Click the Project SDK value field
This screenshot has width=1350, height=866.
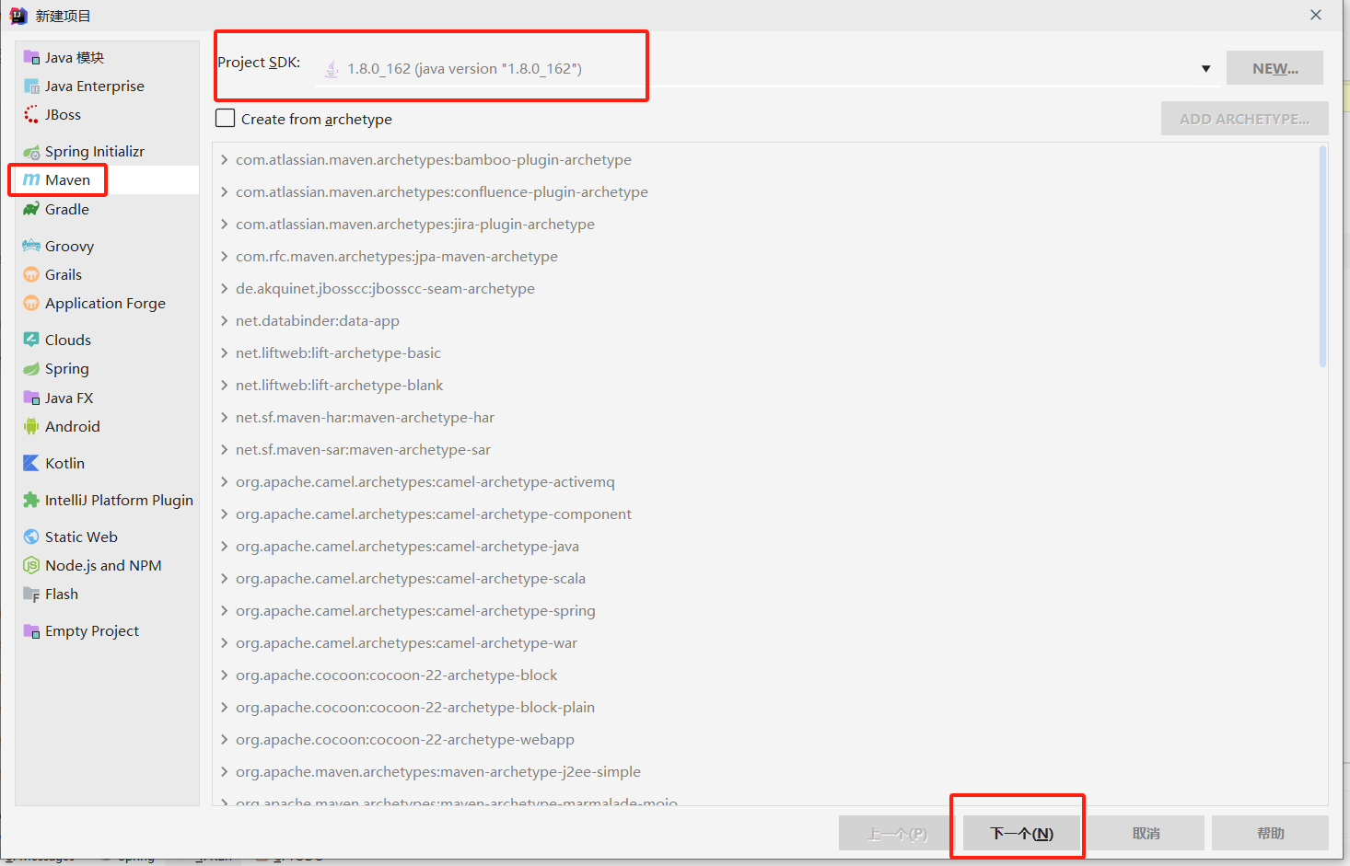tap(766, 69)
